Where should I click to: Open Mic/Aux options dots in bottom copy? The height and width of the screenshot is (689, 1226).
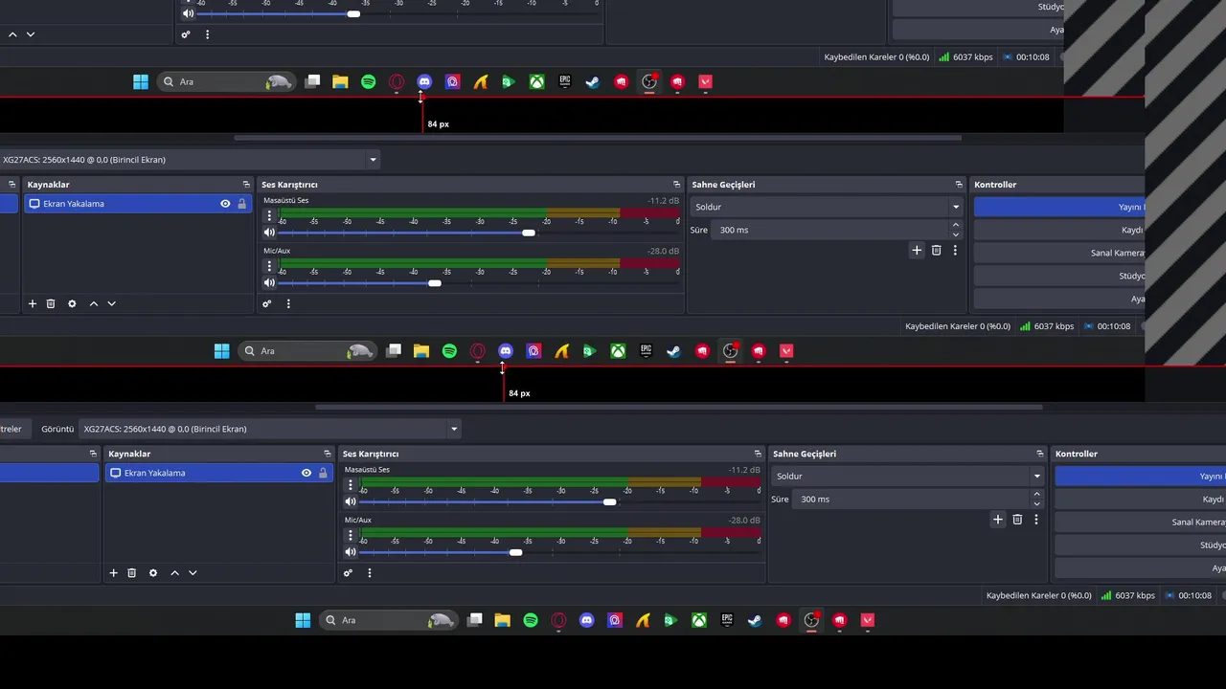pyautogui.click(x=351, y=536)
